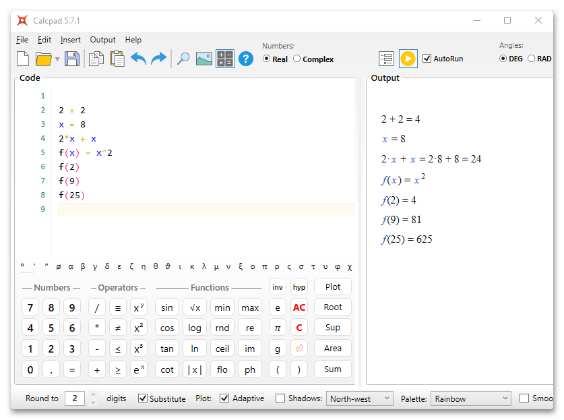Click the Undo arrow icon

(138, 59)
